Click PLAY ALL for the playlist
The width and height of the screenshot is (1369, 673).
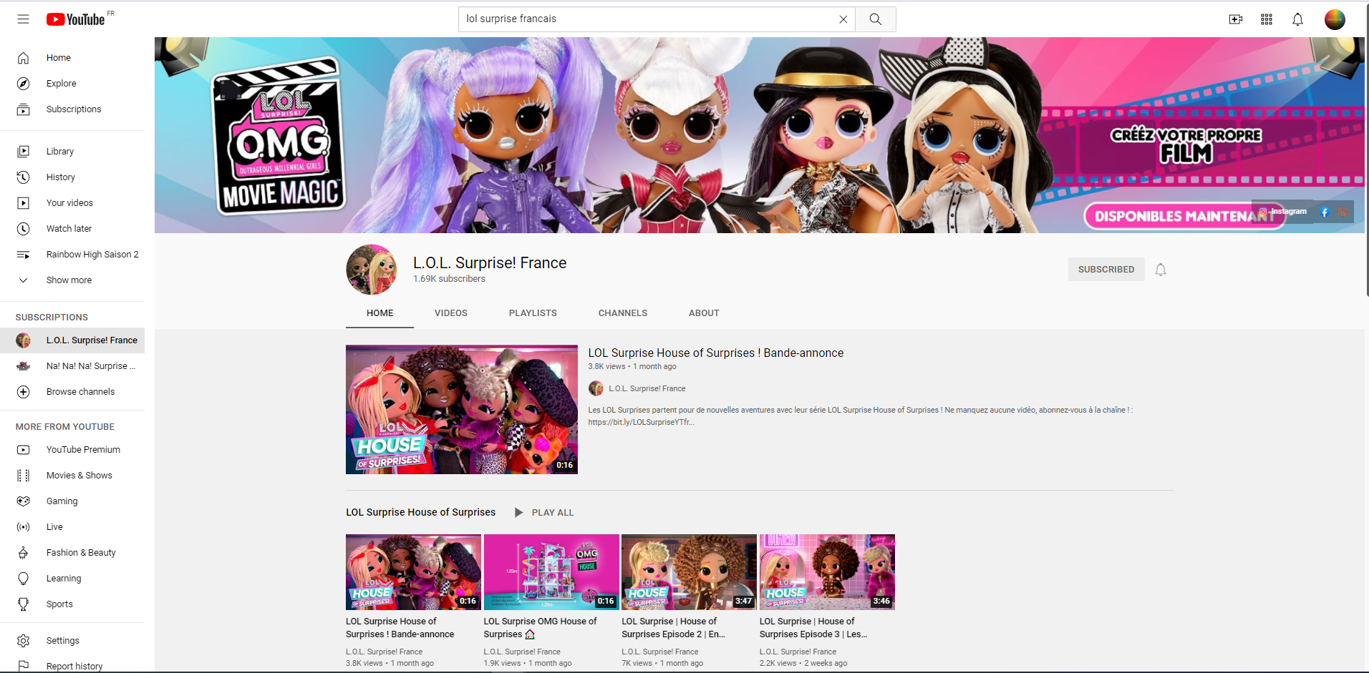coord(544,513)
